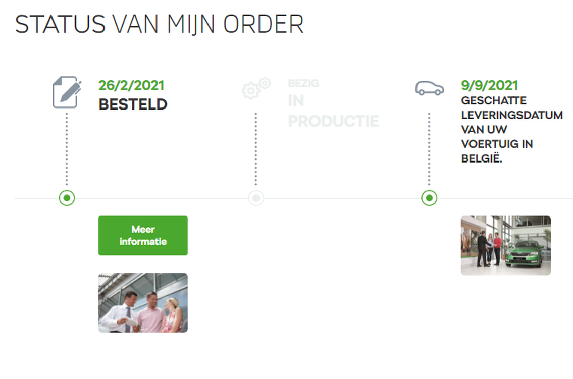573x379 pixels.
Task: Click the timeline line between Besteld and production markers
Action: [x=162, y=198]
